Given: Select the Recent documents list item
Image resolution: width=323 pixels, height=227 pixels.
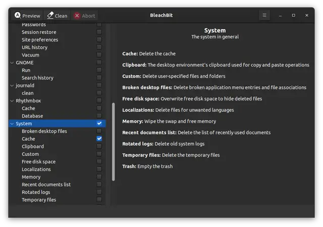Looking at the screenshot, I should coord(46,185).
